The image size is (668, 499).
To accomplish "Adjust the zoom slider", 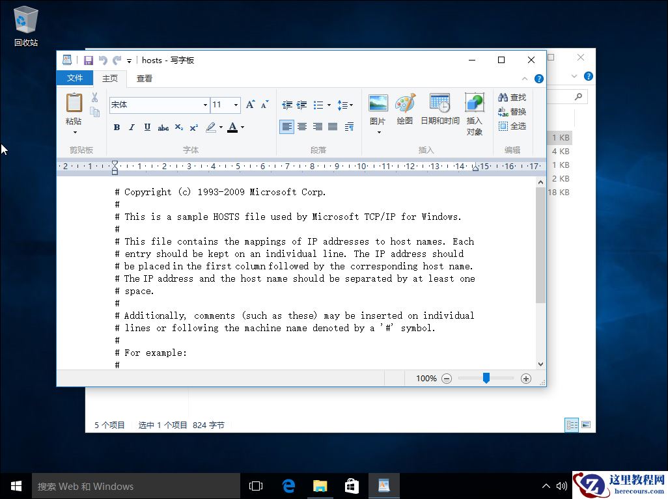I will (486, 378).
